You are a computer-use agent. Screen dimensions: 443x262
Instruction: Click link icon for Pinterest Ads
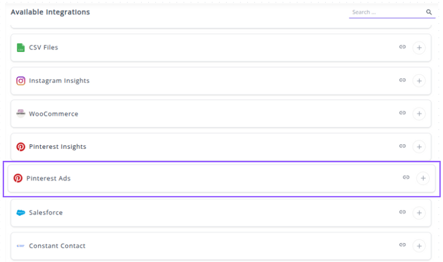406,178
